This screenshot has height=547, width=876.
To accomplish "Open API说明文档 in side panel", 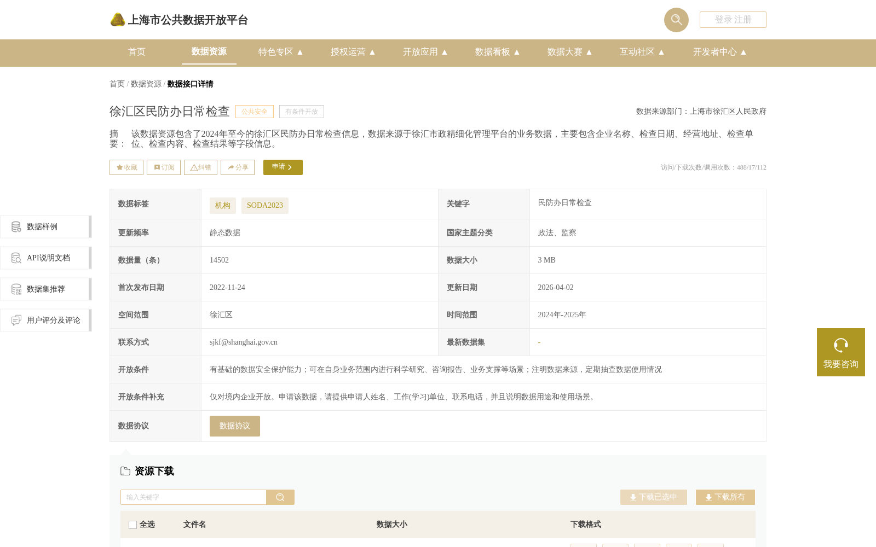I will [46, 258].
